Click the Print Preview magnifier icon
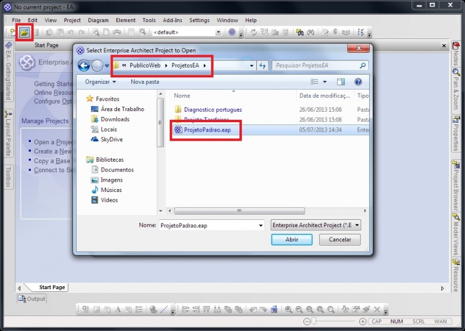 [96, 32]
